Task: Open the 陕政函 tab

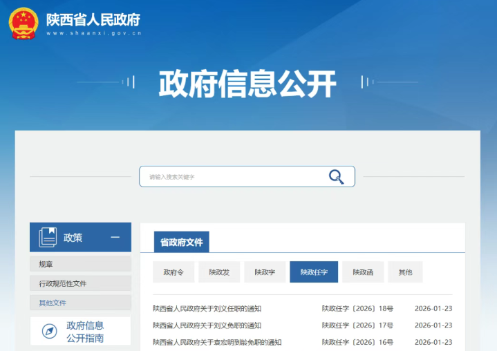Action: 363,272
